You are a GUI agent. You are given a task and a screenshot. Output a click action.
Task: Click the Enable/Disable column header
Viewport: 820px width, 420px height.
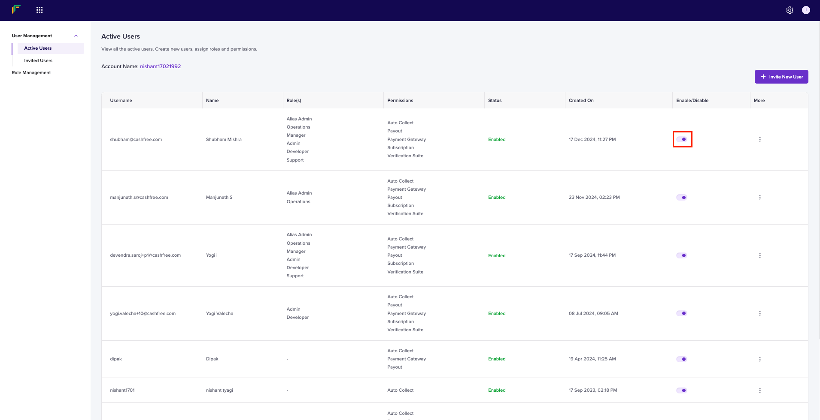click(692, 100)
